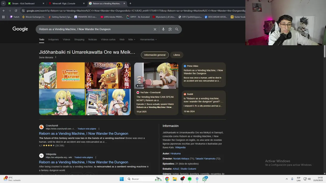The image size is (326, 183).
Task: Open site information icon in the address bar
Action: click(x=23, y=11)
